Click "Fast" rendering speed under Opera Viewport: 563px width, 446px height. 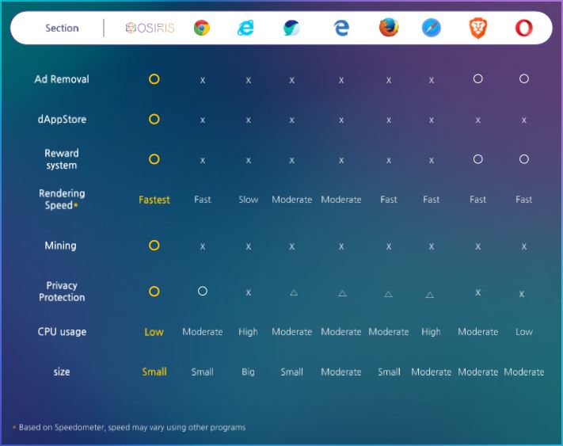pyautogui.click(x=524, y=200)
